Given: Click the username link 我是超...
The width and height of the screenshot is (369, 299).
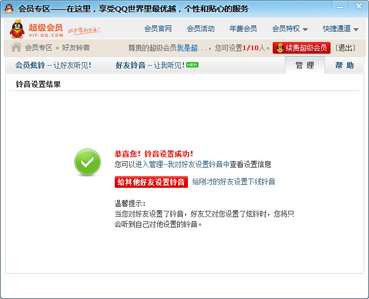Looking at the screenshot, I should (191, 48).
